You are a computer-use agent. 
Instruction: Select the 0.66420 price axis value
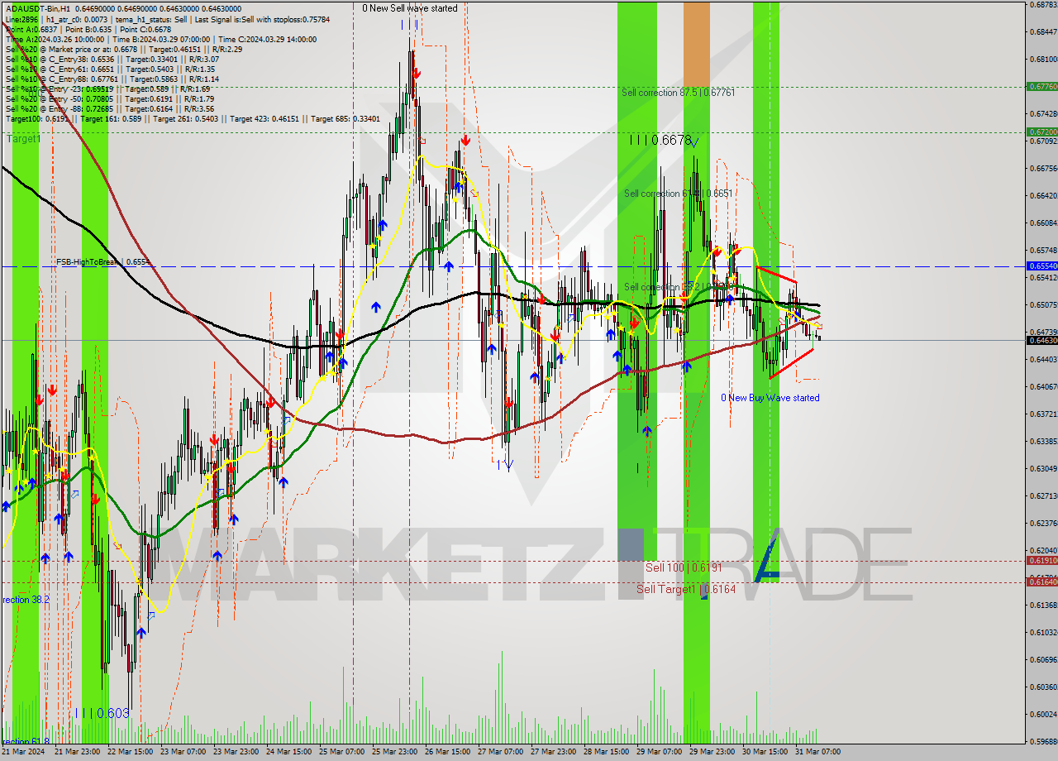1044,195
